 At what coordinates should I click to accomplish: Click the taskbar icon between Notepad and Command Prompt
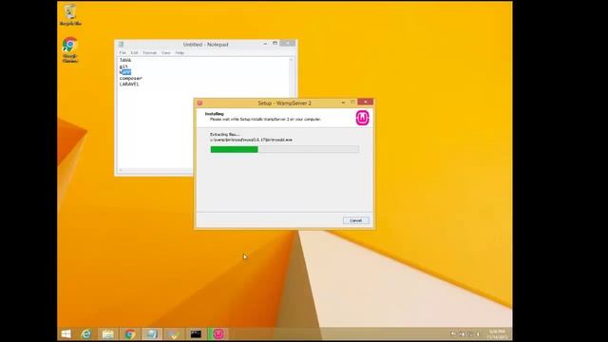click(173, 333)
